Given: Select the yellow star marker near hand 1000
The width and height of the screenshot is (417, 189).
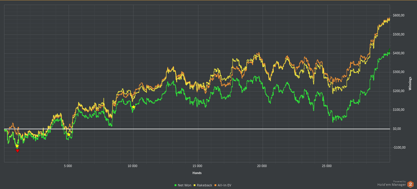Looking at the screenshot, I should pos(17,146).
